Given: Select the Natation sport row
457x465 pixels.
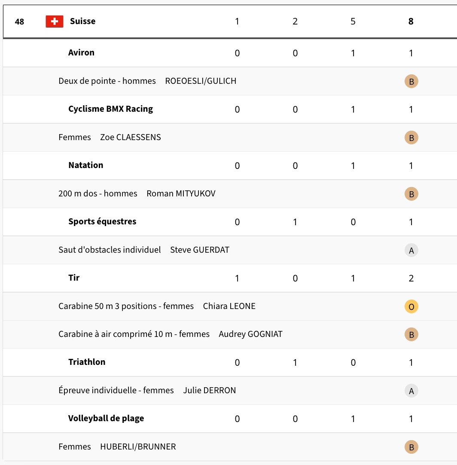Looking at the screenshot, I should pos(230,165).
